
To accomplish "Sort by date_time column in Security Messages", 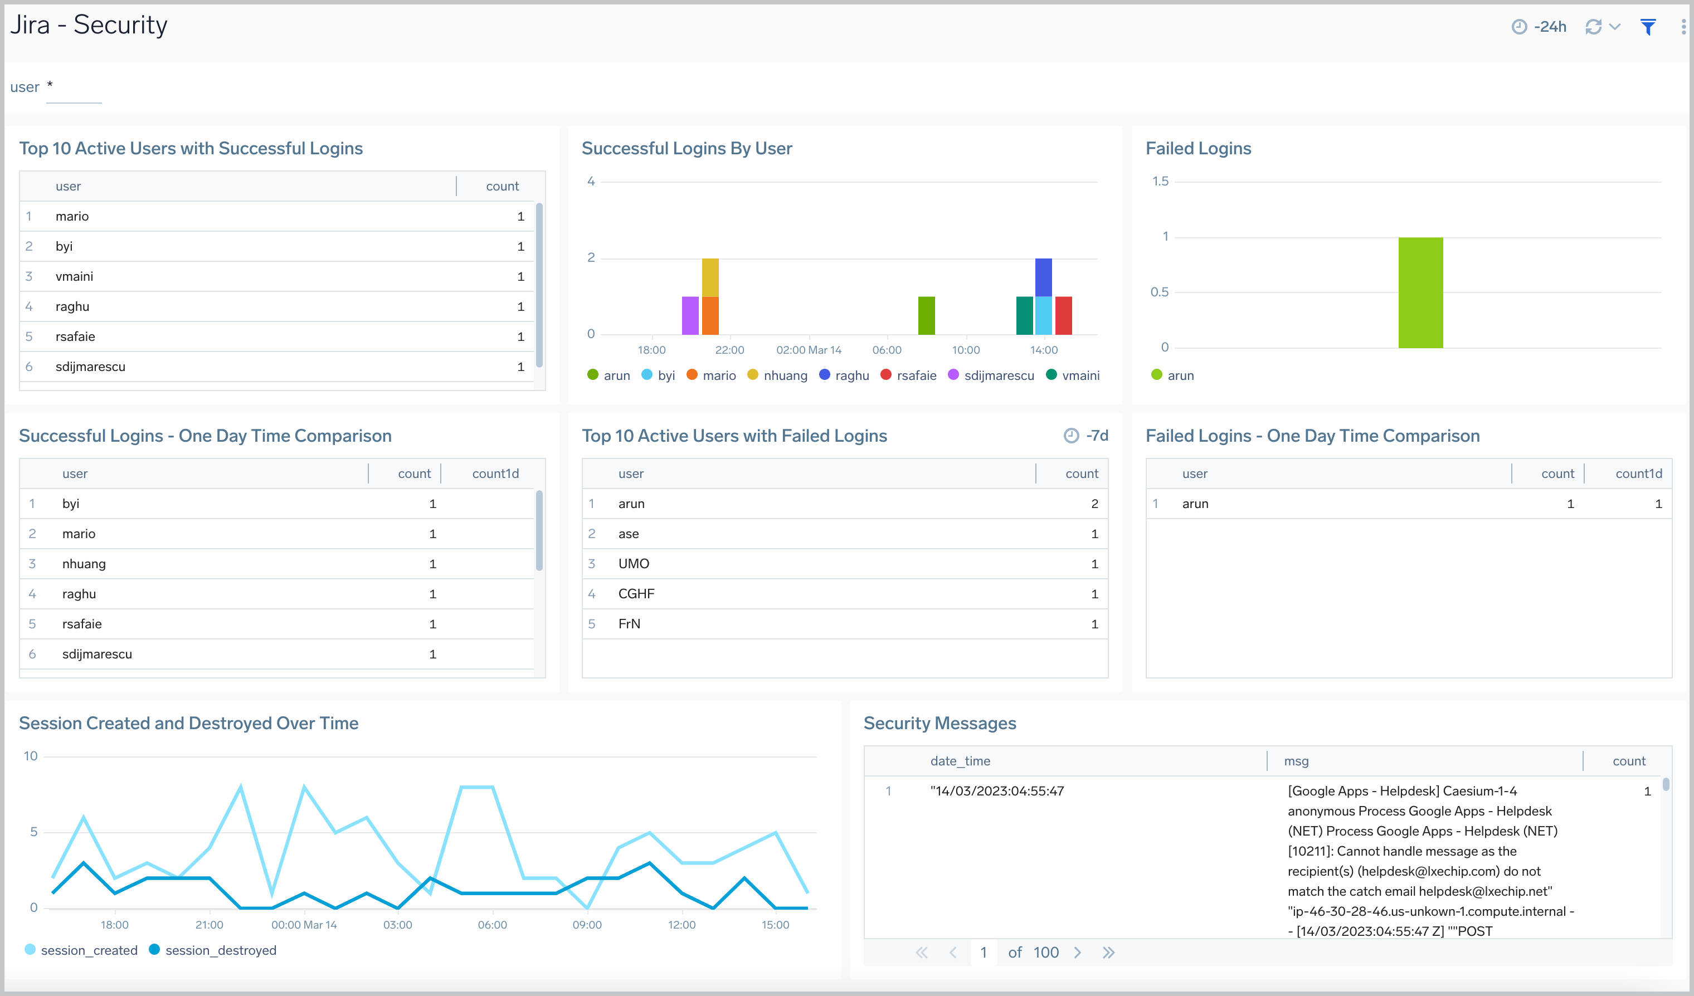I will pyautogui.click(x=960, y=761).
